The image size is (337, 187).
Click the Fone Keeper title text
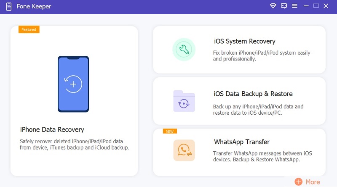point(34,6)
